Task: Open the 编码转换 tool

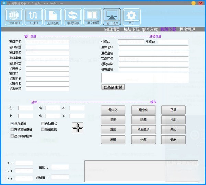Action: (x=73, y=17)
